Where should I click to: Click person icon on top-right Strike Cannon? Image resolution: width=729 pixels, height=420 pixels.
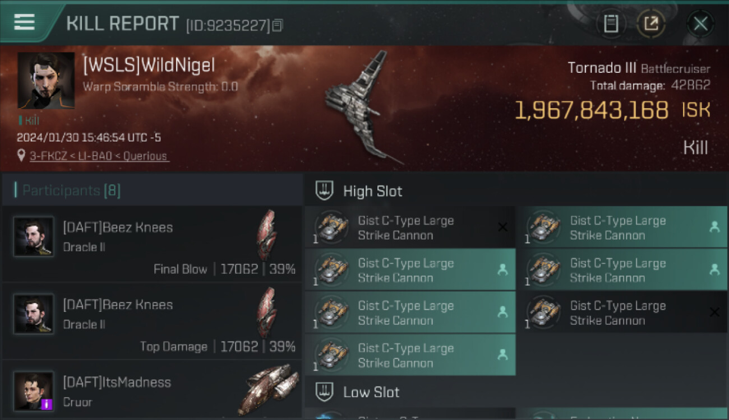[714, 227]
